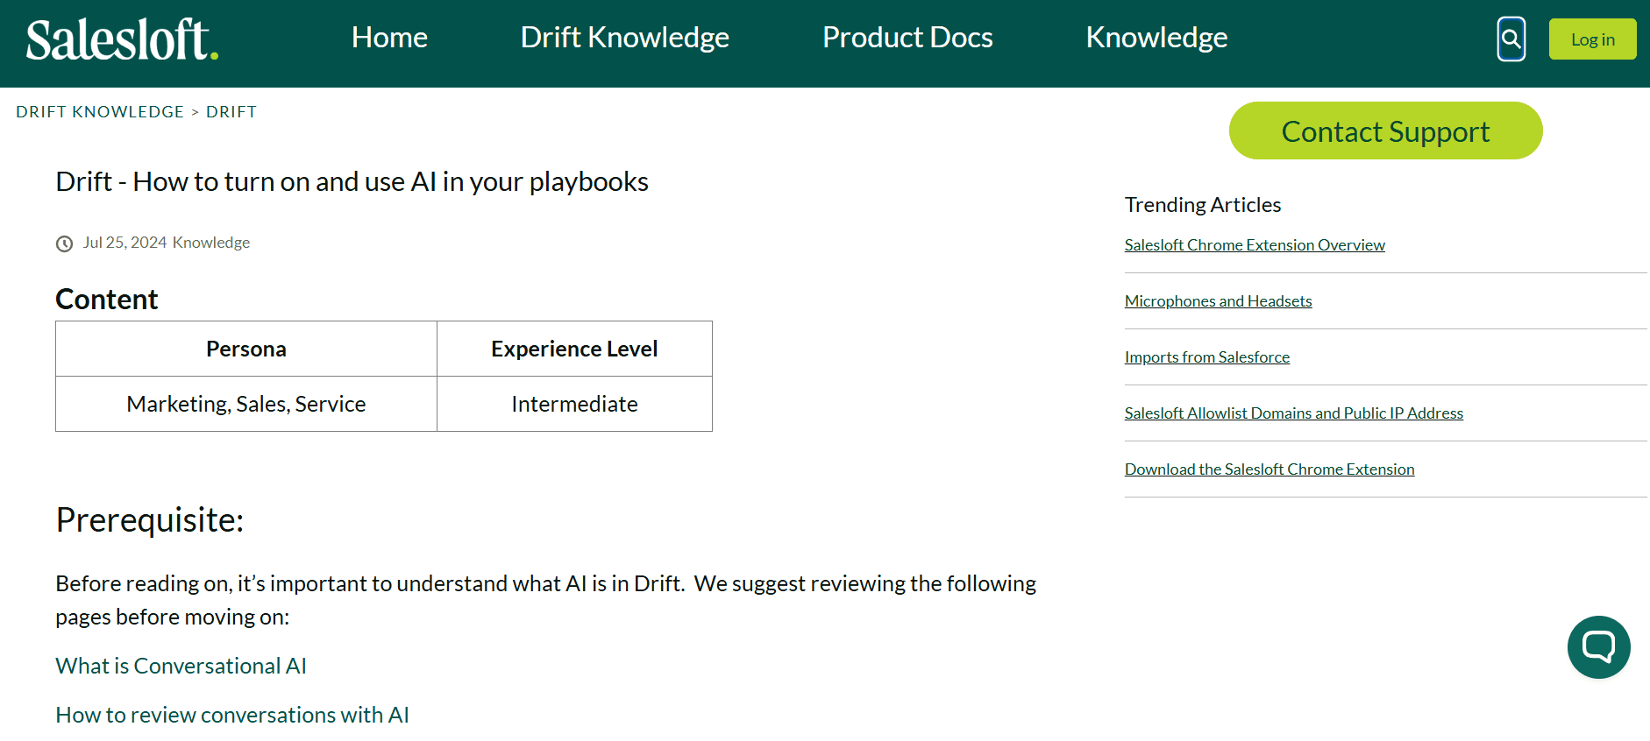Open the chat widget bubble
Screen dimensions: 1650x741
[x=1598, y=647]
